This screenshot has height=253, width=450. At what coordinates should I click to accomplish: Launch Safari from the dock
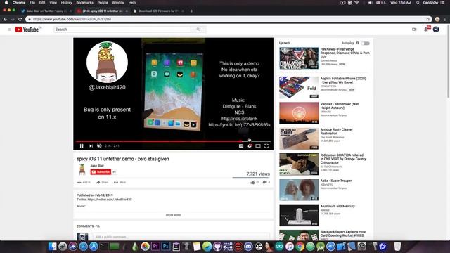coord(83,247)
